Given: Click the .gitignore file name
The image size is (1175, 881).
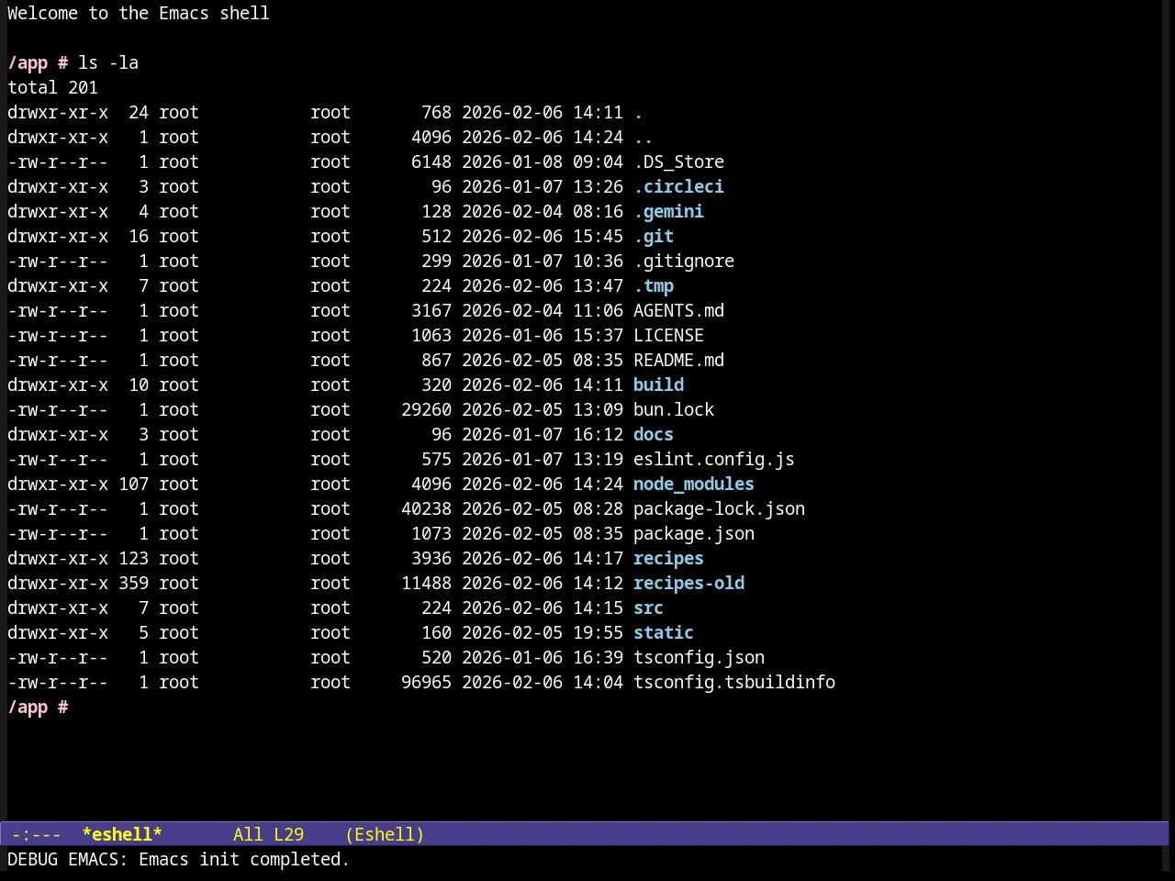Looking at the screenshot, I should click(x=684, y=261).
